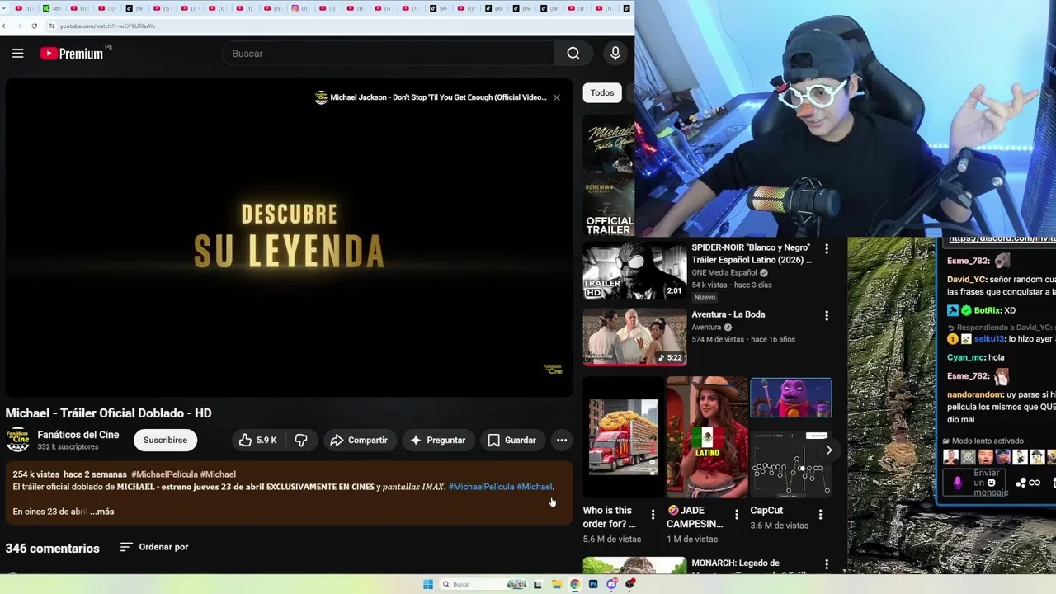The image size is (1056, 594).
Task: Open Fanáticos del Cine channel avatar
Action: pos(18,440)
